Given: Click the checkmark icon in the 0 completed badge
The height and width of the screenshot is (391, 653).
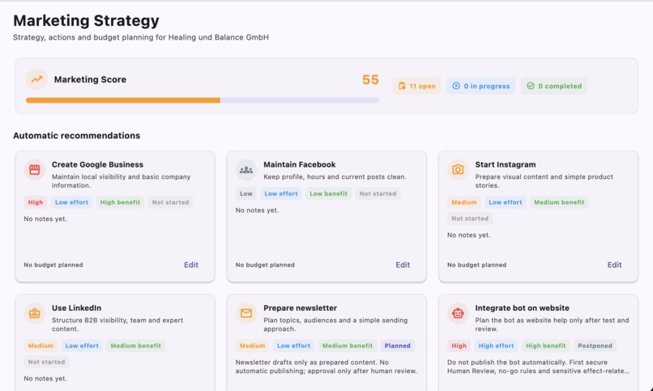Looking at the screenshot, I should [530, 86].
